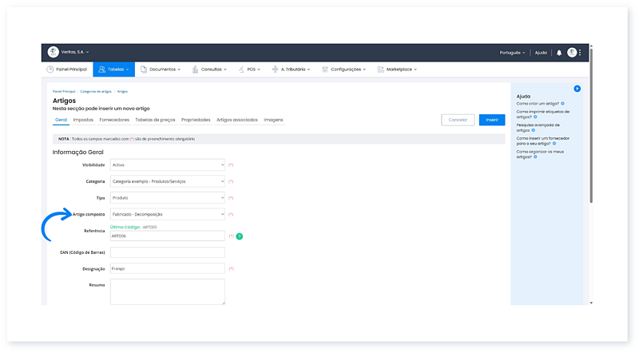Switch to the Impostos tab
Image resolution: width=639 pixels, height=353 pixels.
click(83, 120)
